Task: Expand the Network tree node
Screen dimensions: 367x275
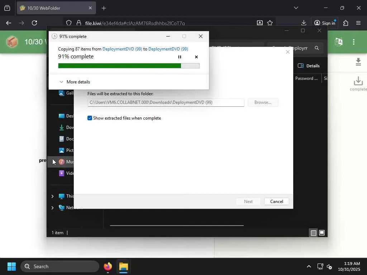Action: [x=52, y=208]
